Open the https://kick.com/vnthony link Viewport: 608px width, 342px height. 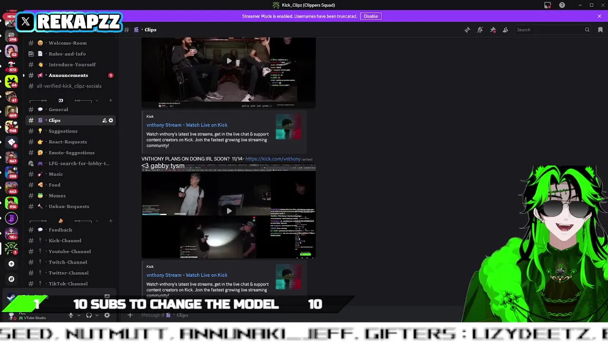pyautogui.click(x=273, y=159)
